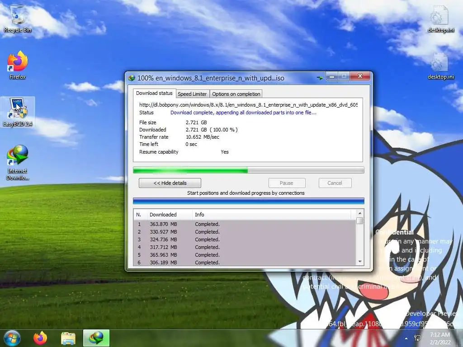
Task: Click the Info column header
Action: pyautogui.click(x=272, y=215)
